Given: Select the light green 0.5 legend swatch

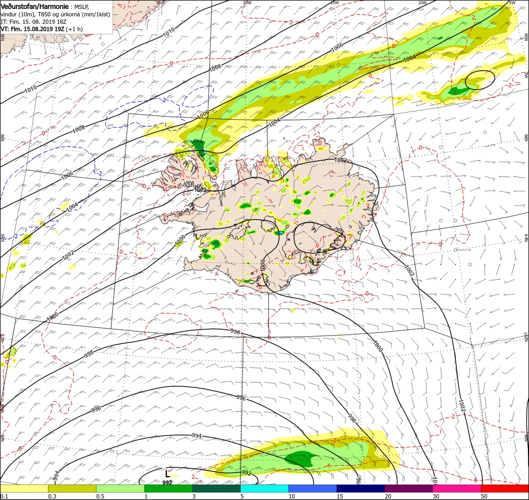Looking at the screenshot, I should [x=121, y=489].
